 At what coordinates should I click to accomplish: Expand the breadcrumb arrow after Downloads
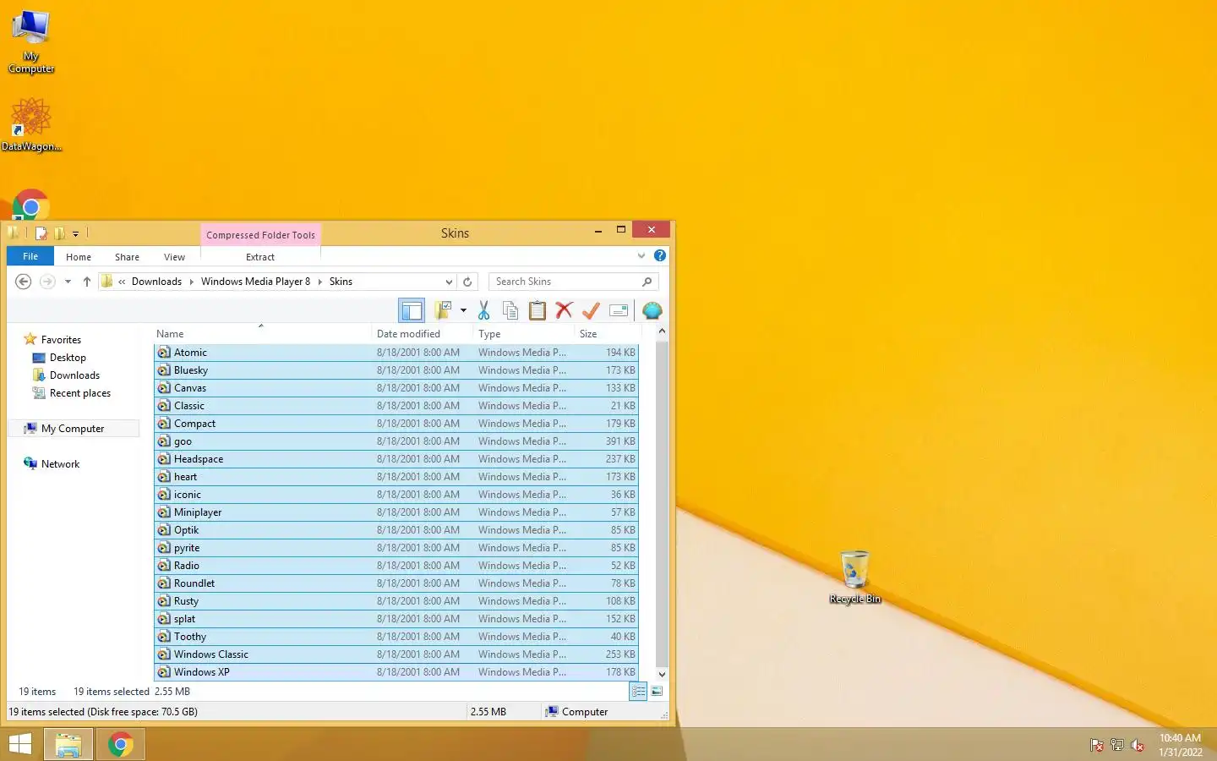pos(191,282)
